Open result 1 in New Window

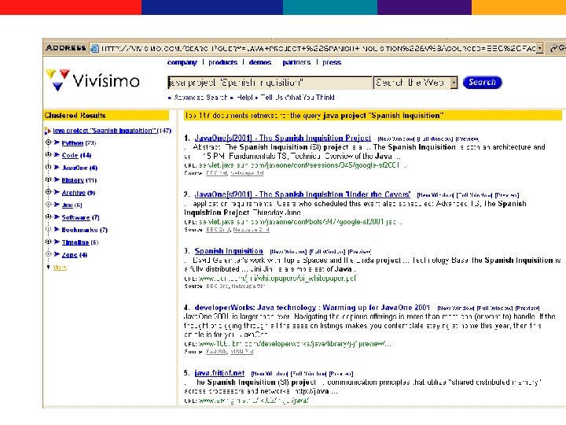396,139
